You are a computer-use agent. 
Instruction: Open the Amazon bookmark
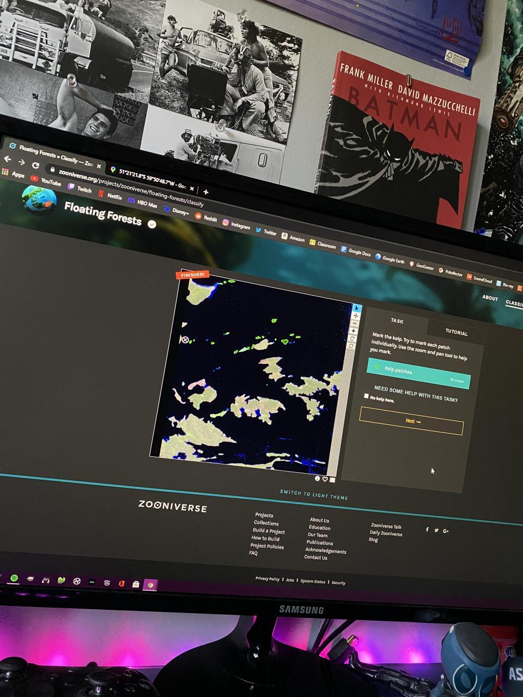[293, 237]
